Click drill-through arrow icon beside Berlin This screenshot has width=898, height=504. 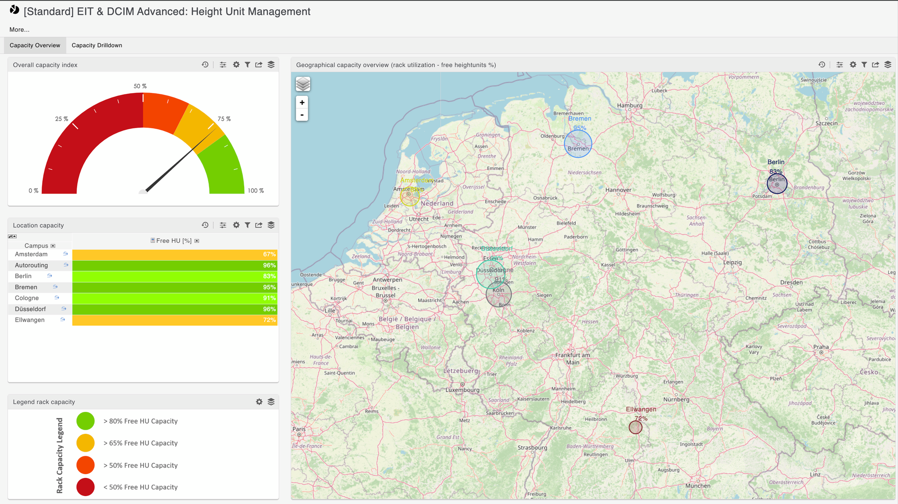point(50,276)
